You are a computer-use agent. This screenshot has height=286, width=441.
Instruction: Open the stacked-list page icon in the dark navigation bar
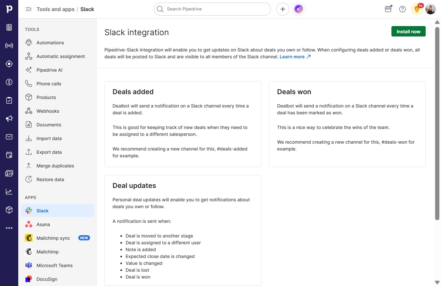click(x=9, y=27)
